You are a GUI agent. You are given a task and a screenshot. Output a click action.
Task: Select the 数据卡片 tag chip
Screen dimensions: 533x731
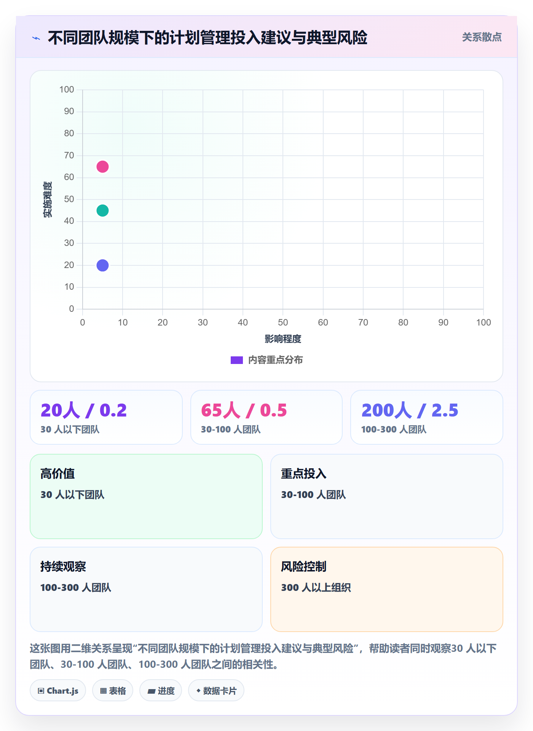coord(216,691)
